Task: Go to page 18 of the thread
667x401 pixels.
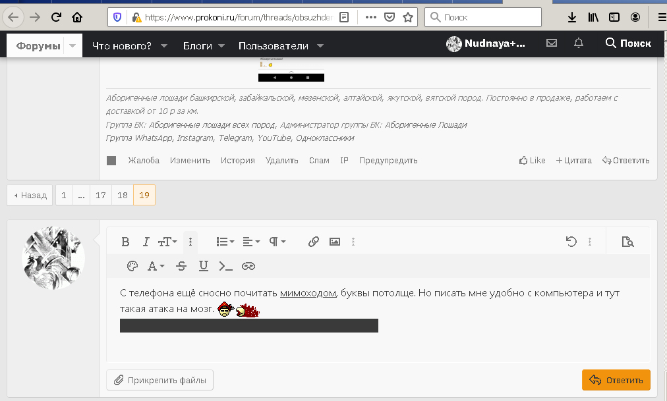Action: coord(122,195)
